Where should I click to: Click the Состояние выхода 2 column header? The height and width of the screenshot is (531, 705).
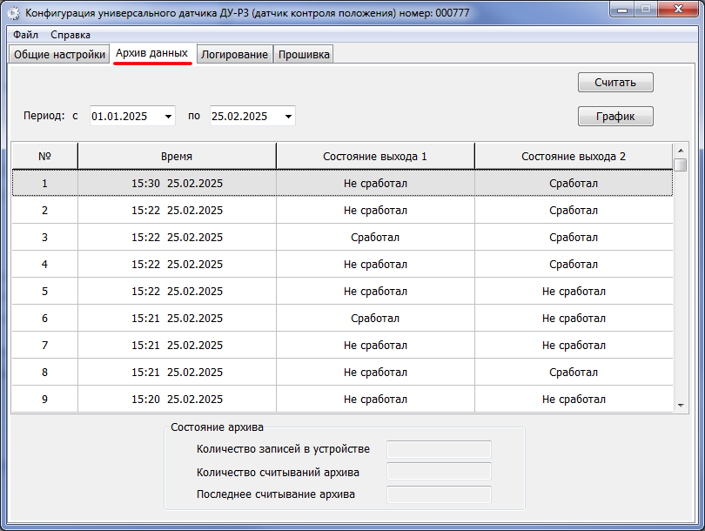pos(574,157)
